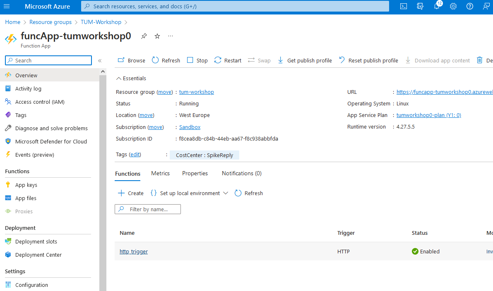Expand the Set up local environment dropdown
The image size is (493, 291).
click(x=189, y=193)
